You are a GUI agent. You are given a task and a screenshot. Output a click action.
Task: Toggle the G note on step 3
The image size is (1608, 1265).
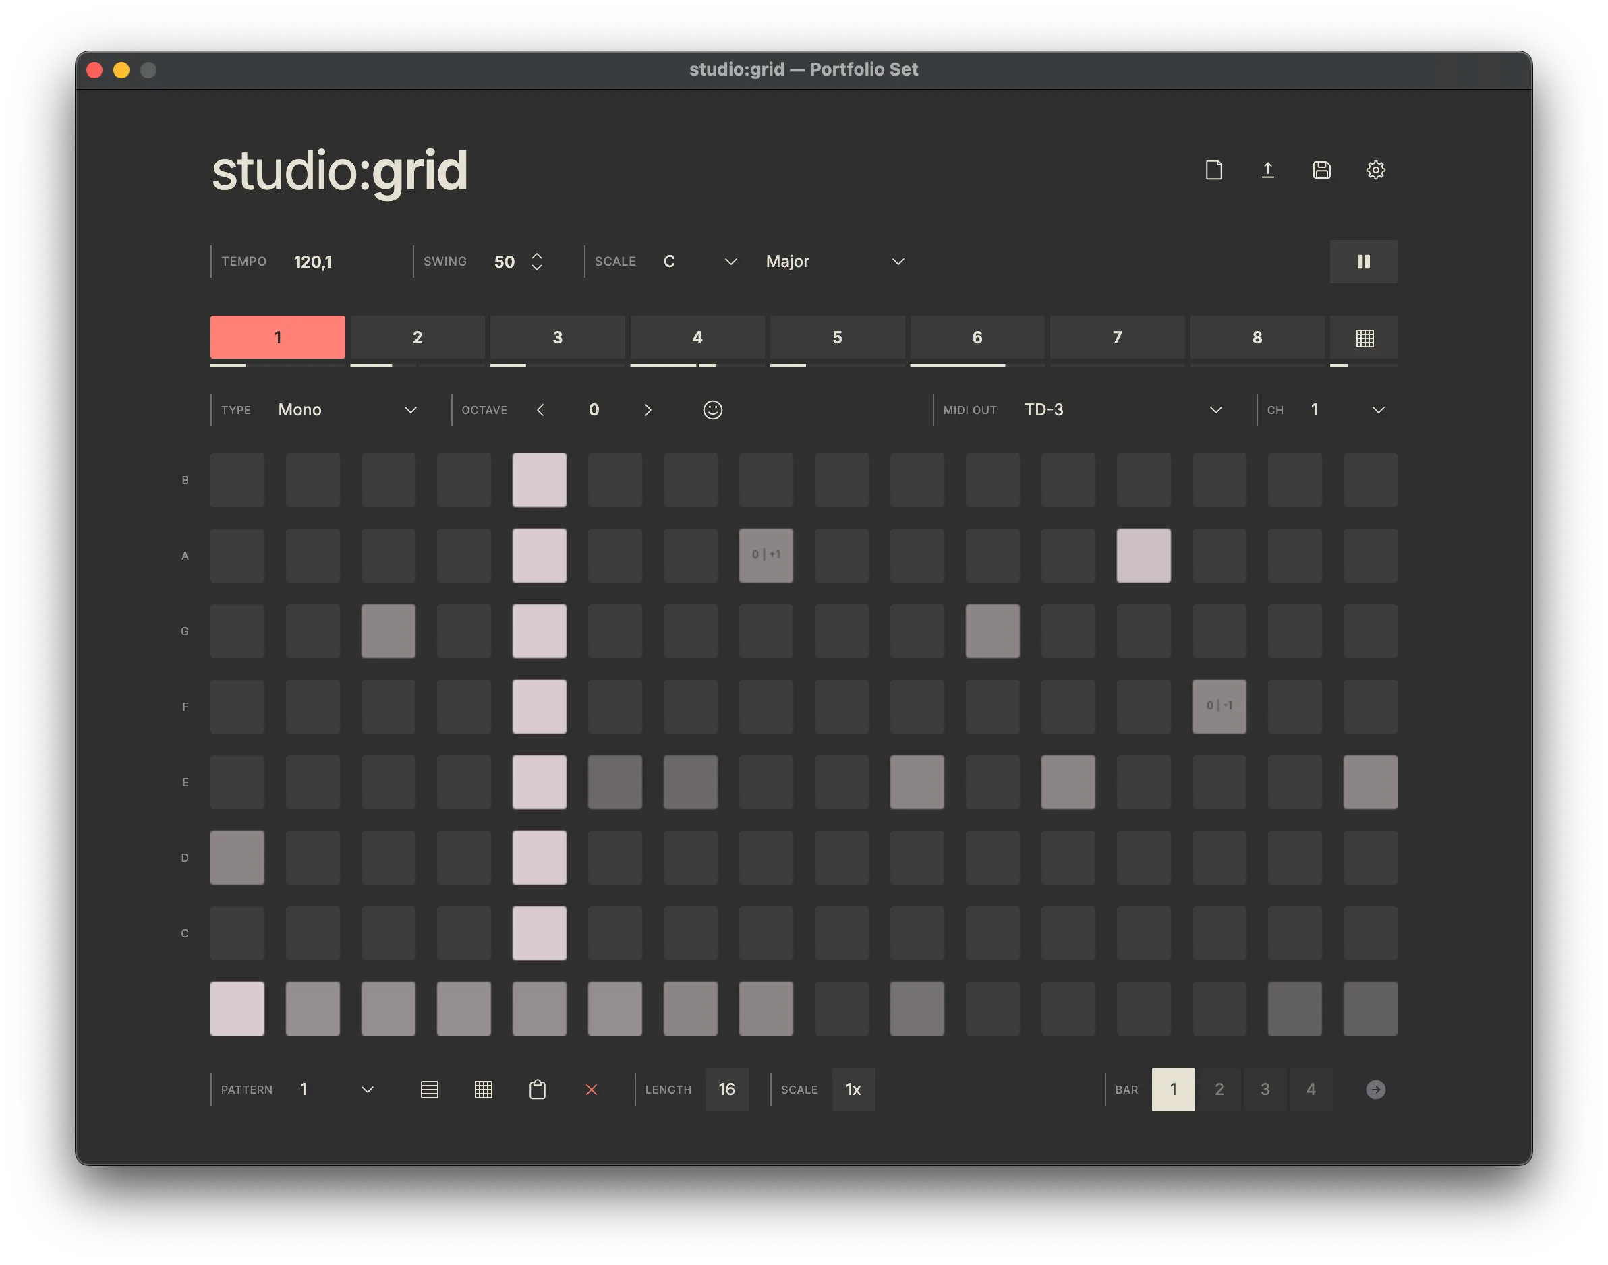(388, 631)
